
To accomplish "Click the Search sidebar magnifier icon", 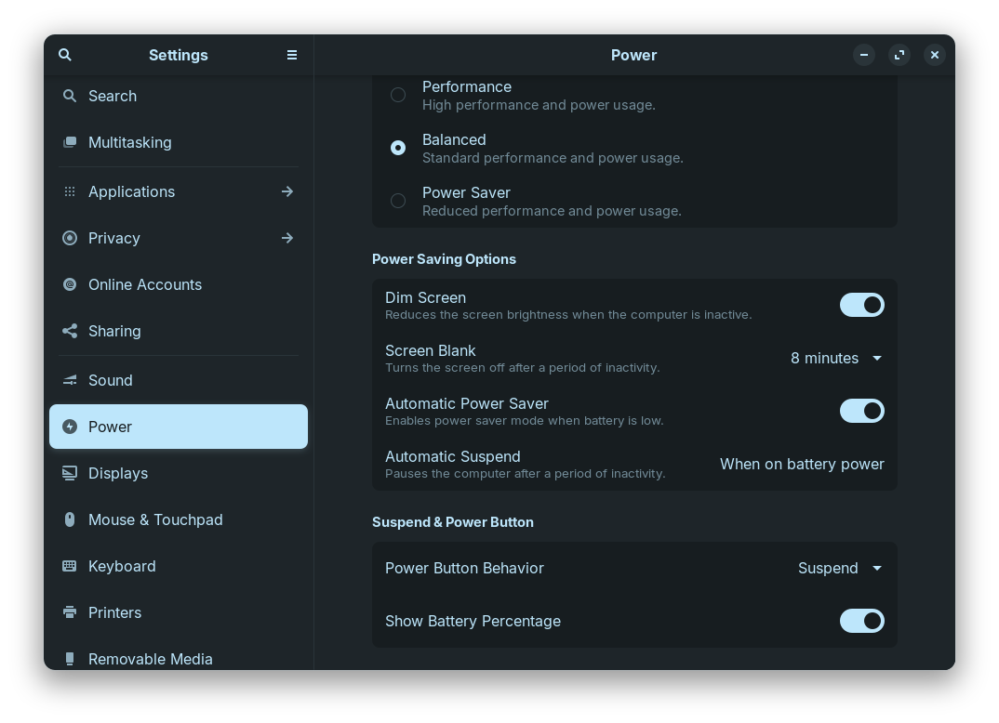I will click(70, 96).
